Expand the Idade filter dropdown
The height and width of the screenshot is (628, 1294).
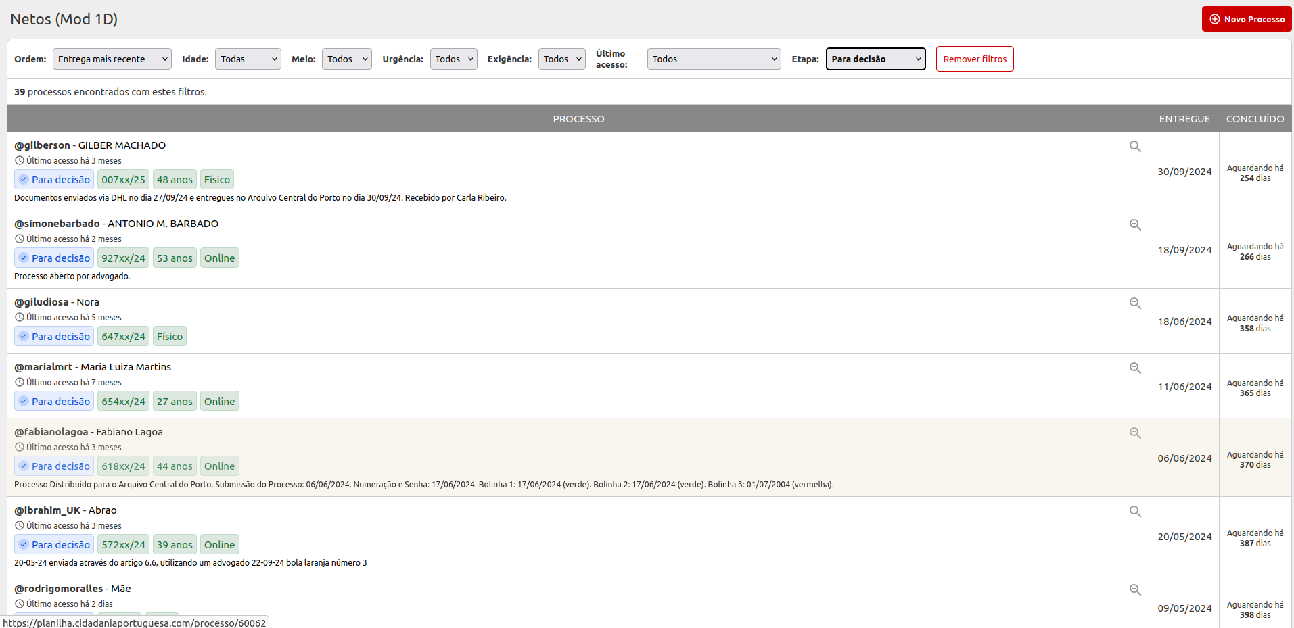coord(248,59)
